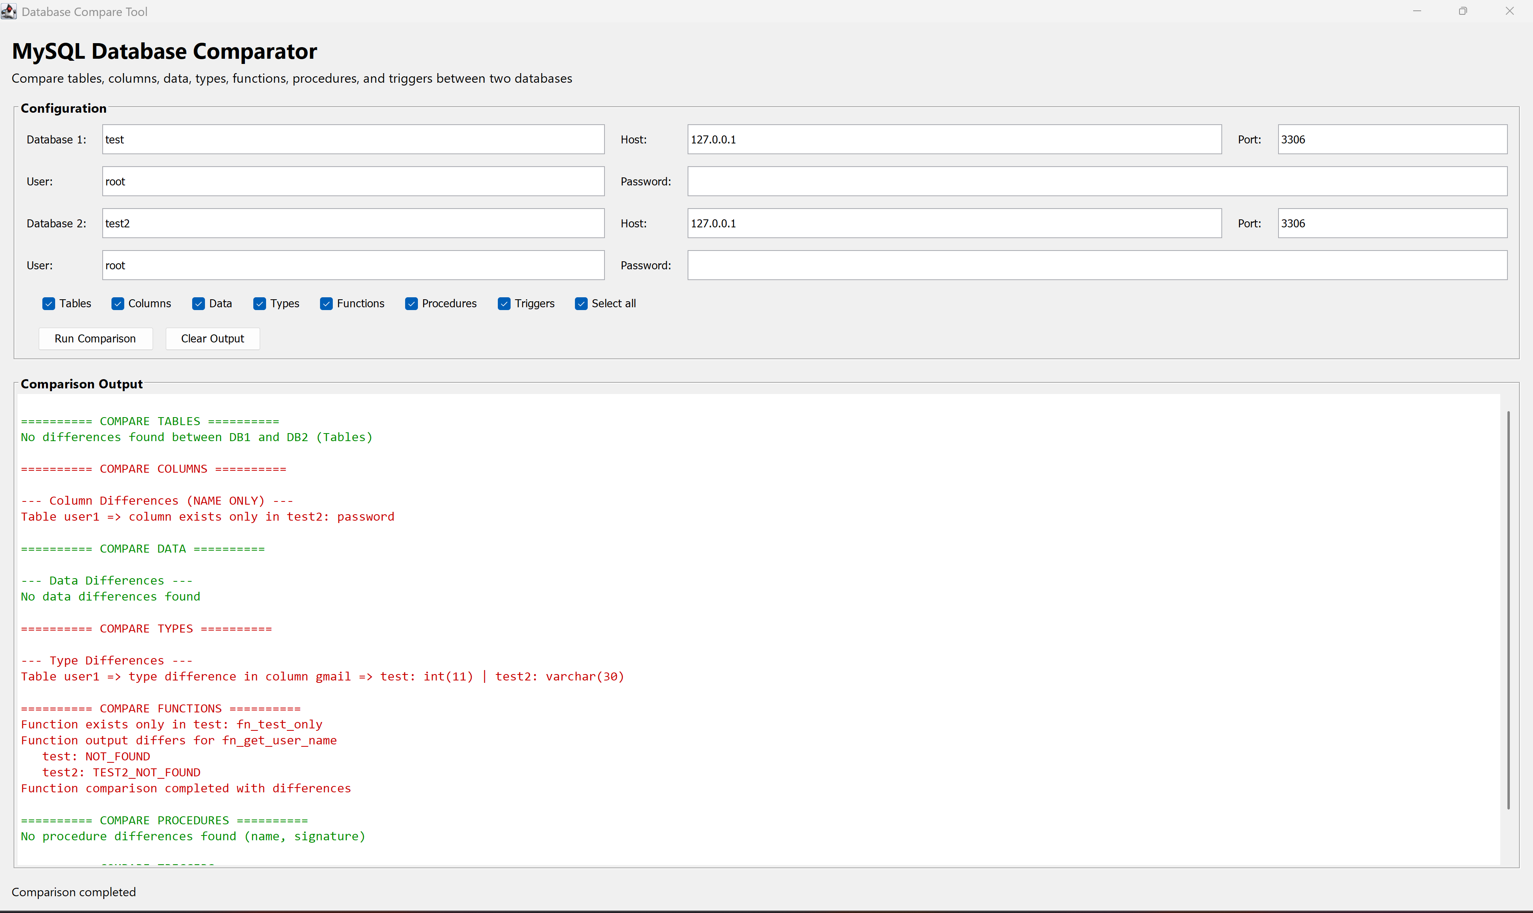Click the COMPARE TYPES header line
1533x913 pixels.
(x=146, y=629)
